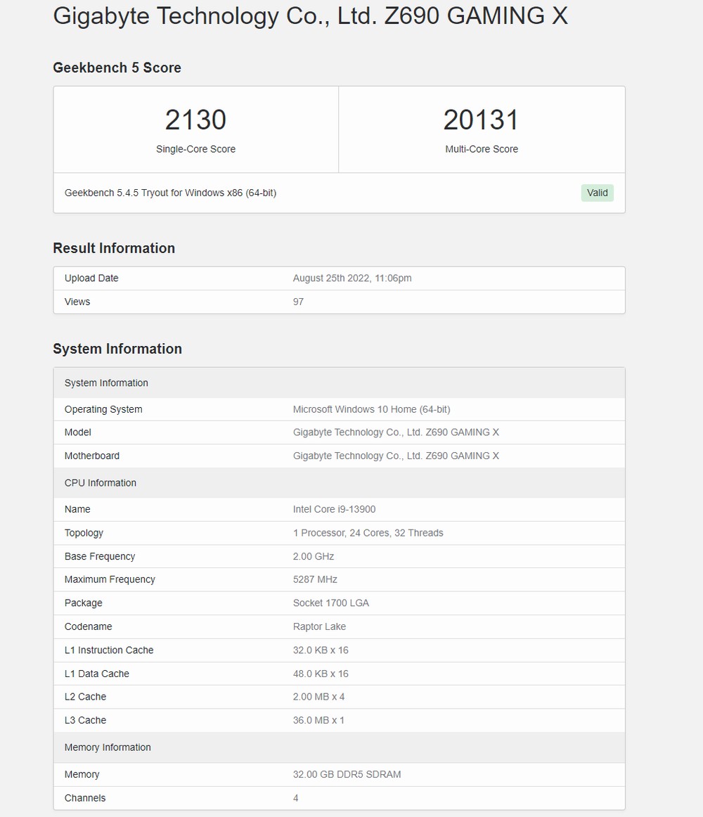
Task: Click the Codename label
Action: (88, 626)
